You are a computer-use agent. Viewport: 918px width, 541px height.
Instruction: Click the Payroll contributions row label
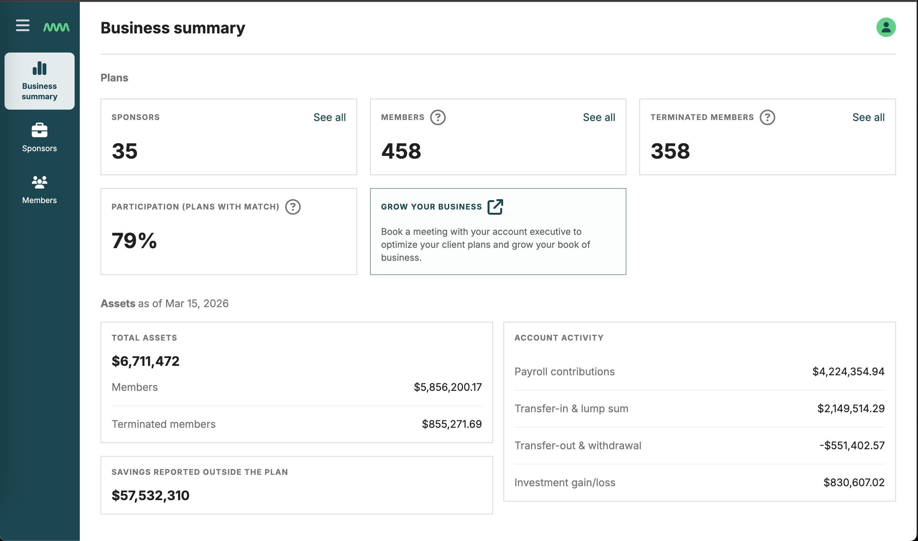[x=564, y=371]
